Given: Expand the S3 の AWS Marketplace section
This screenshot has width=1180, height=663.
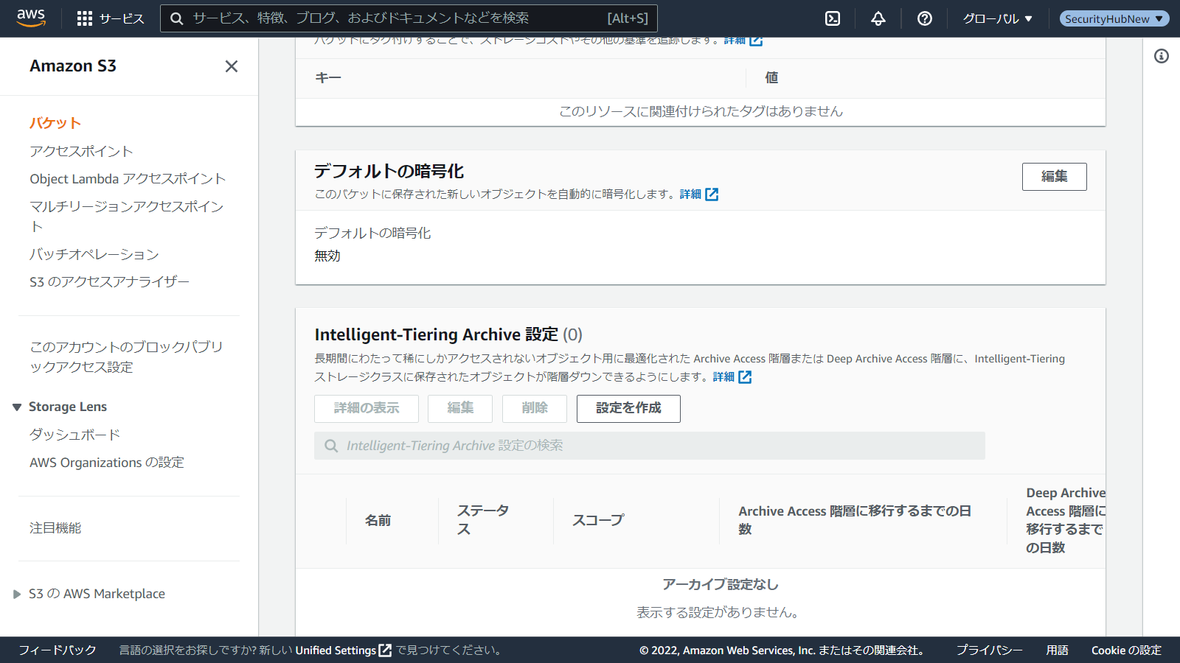Looking at the screenshot, I should pyautogui.click(x=17, y=594).
